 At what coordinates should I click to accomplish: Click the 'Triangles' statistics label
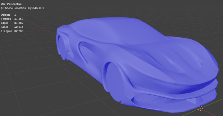click(x=7, y=31)
